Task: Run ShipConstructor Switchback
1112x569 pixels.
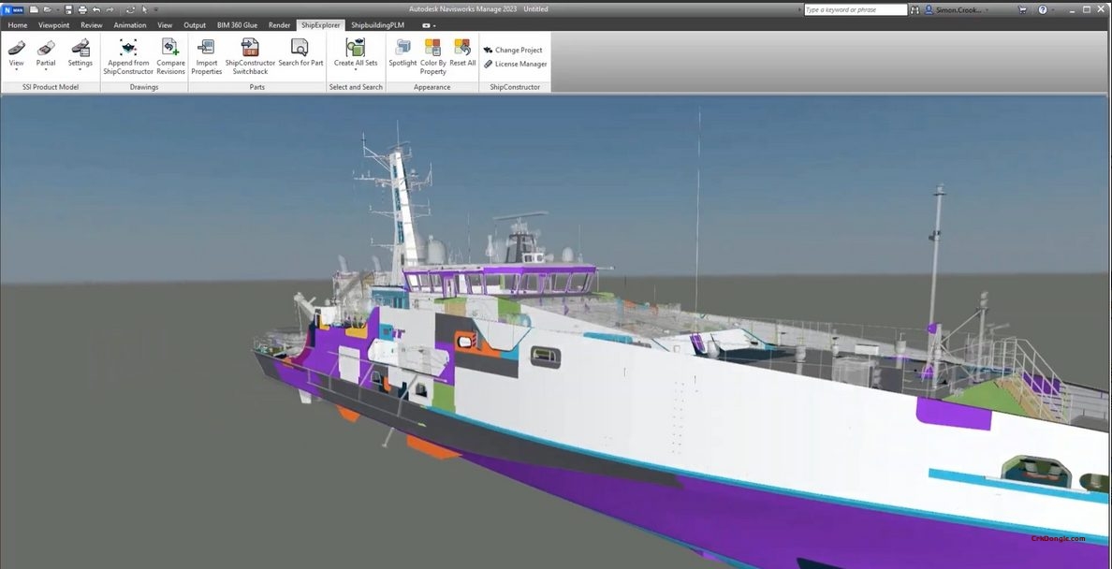Action: 250,57
